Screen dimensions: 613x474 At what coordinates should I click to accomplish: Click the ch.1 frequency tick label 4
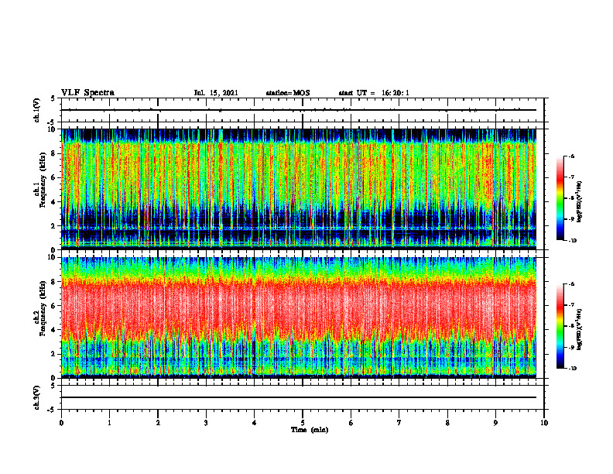click(x=54, y=202)
